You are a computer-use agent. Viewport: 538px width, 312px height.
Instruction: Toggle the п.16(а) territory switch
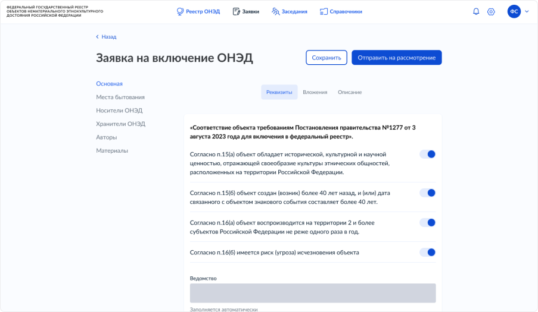pos(428,223)
